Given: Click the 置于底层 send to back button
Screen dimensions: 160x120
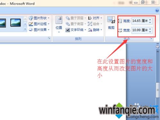Looking at the screenshot, I should [76, 24].
